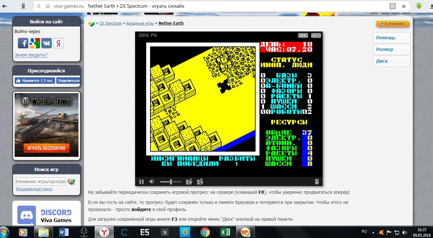Viewport: 433px width, 238px height.
Task: Switch the RU input language indicator
Action: [364, 232]
